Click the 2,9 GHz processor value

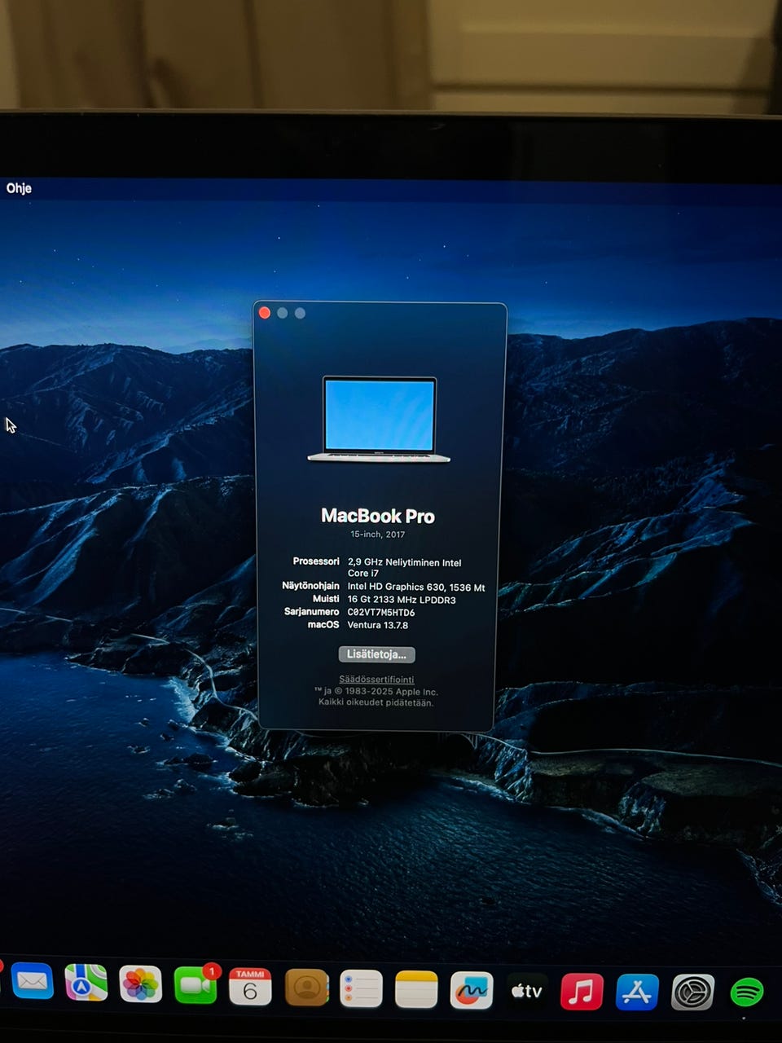[x=404, y=568]
